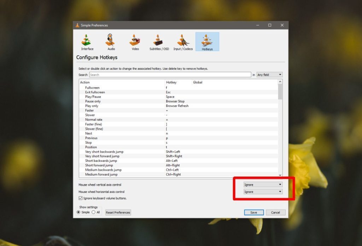The width and height of the screenshot is (362, 246).
Task: Click the VLC cone icon in titlebar
Action: pos(77,25)
